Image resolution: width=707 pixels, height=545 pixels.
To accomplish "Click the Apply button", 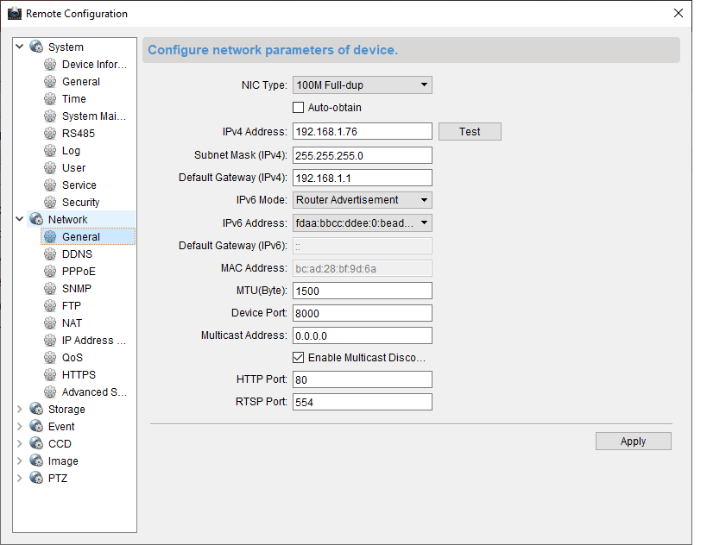I will click(633, 441).
